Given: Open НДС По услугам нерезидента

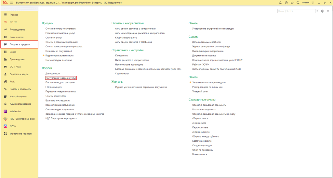Looking at the screenshot, I should point(61,119).
